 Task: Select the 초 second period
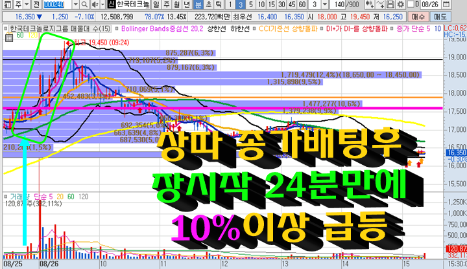(208, 5)
